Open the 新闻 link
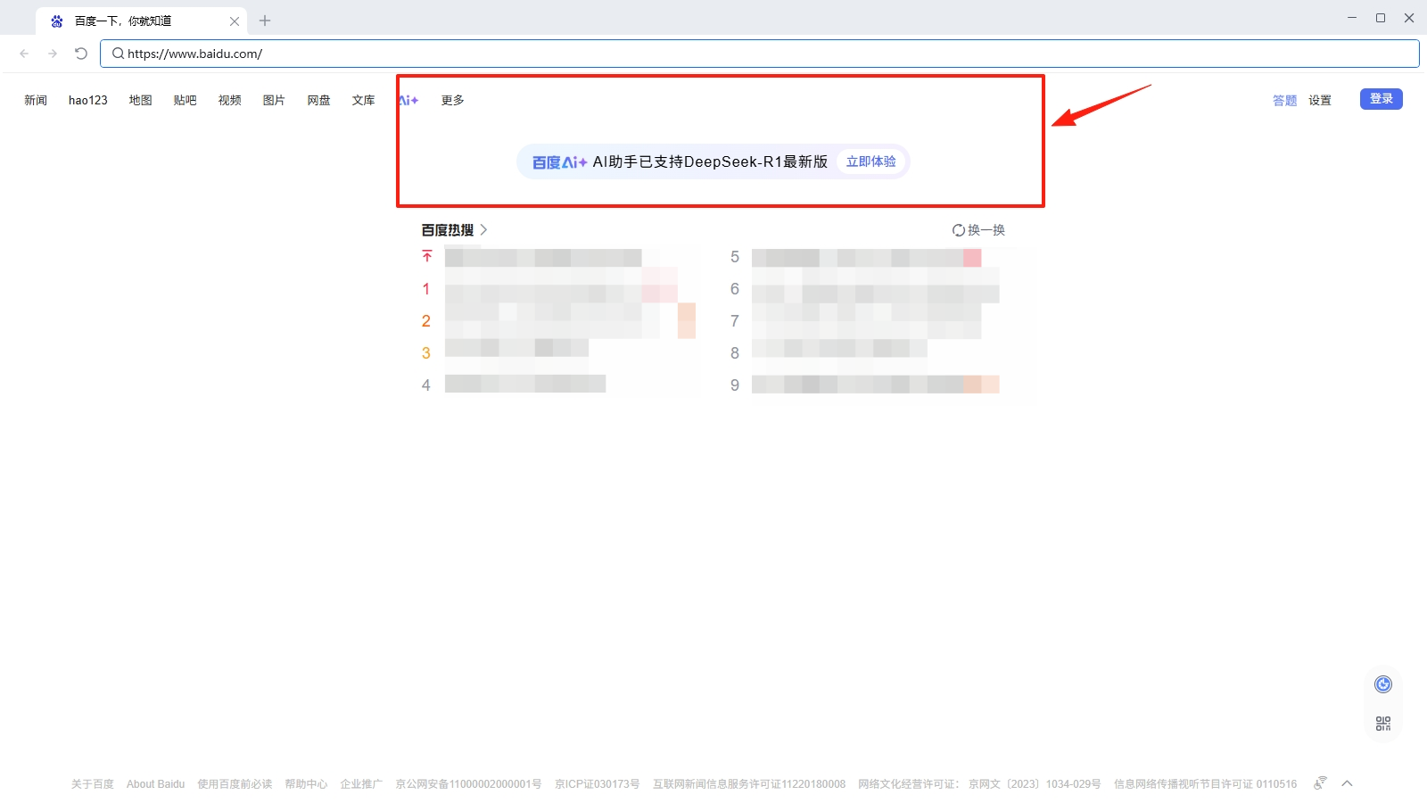1427x803 pixels. click(36, 100)
